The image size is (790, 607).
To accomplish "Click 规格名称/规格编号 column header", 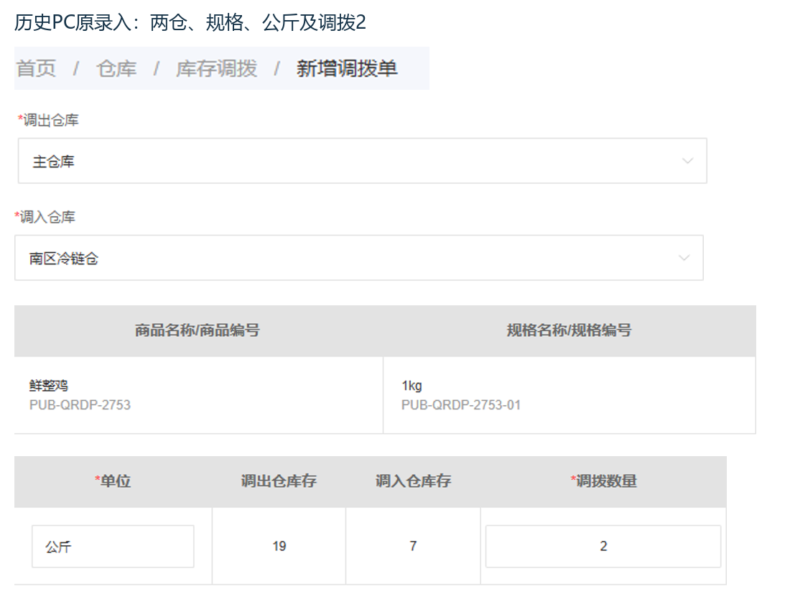I will 569,330.
